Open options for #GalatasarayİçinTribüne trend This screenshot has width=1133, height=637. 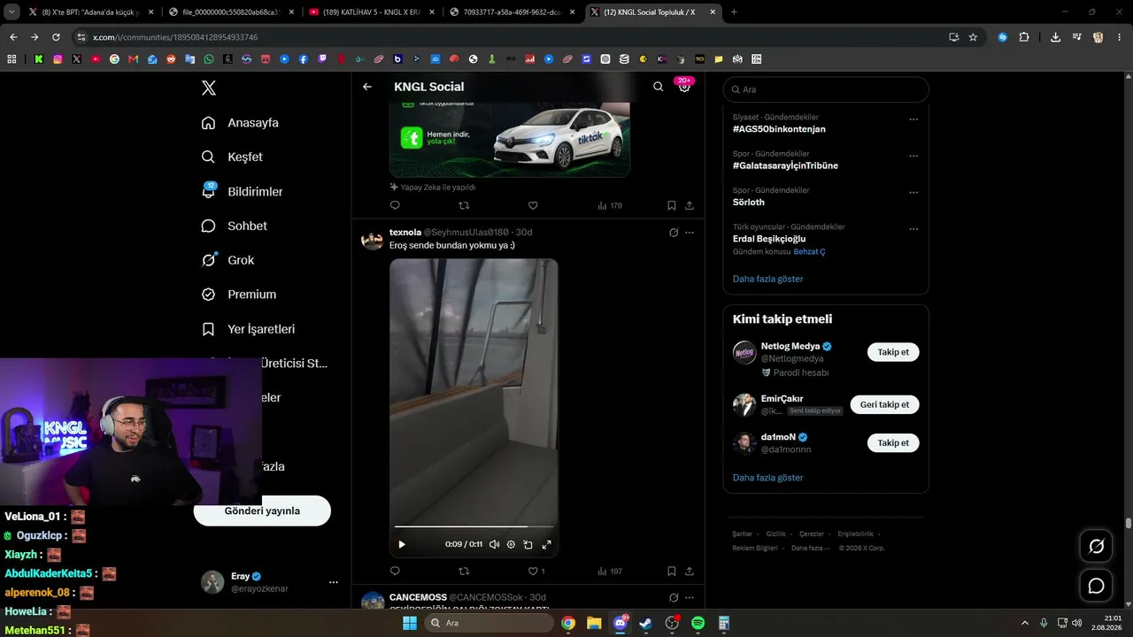click(913, 156)
